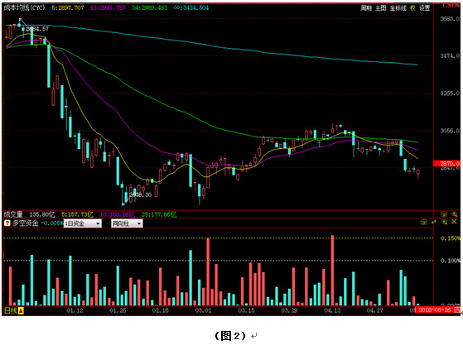
Task: Open parameter icon in 成交量 panel header
Action: 444,214
